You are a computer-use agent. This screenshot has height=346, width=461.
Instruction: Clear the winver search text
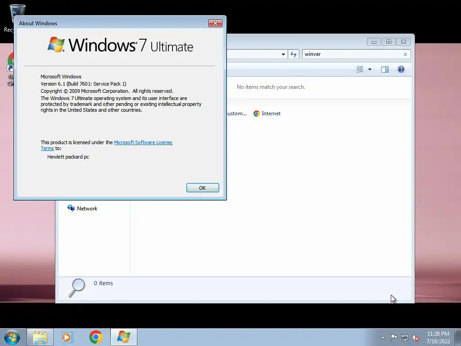[x=405, y=54]
